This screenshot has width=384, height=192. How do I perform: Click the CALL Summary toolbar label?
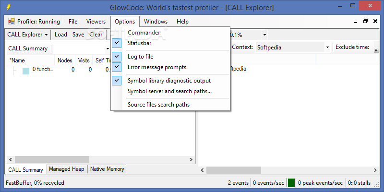click(x=28, y=48)
